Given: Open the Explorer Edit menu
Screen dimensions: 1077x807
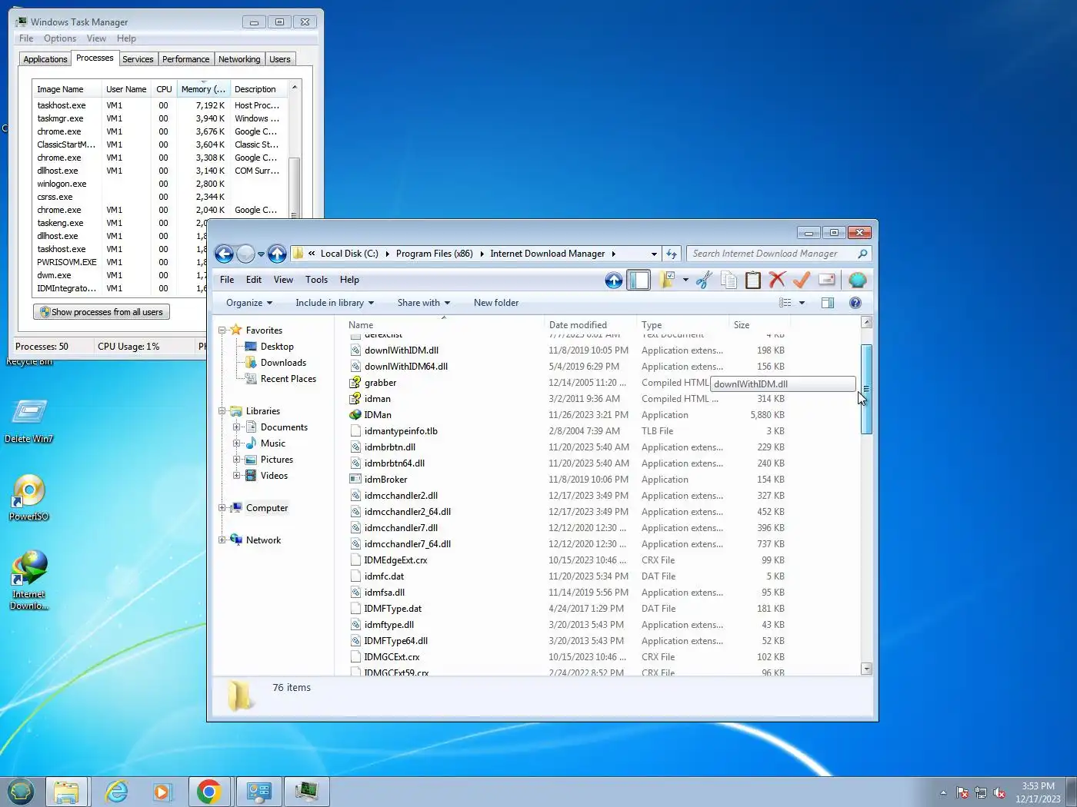Looking at the screenshot, I should pos(254,280).
